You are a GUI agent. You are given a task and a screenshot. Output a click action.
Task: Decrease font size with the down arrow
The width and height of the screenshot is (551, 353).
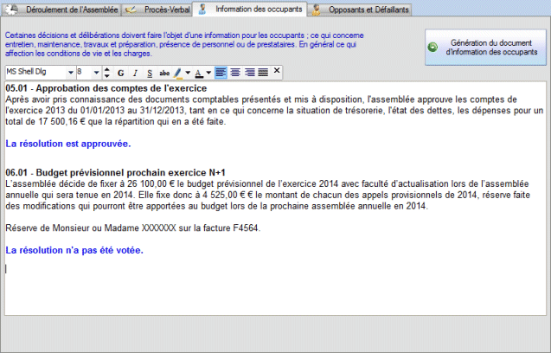click(107, 76)
